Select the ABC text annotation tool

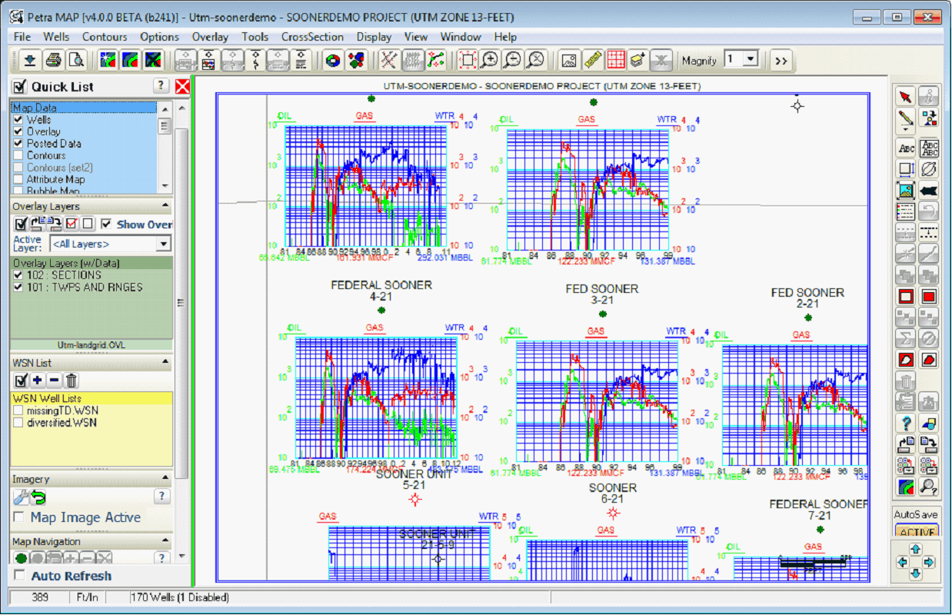pos(906,148)
